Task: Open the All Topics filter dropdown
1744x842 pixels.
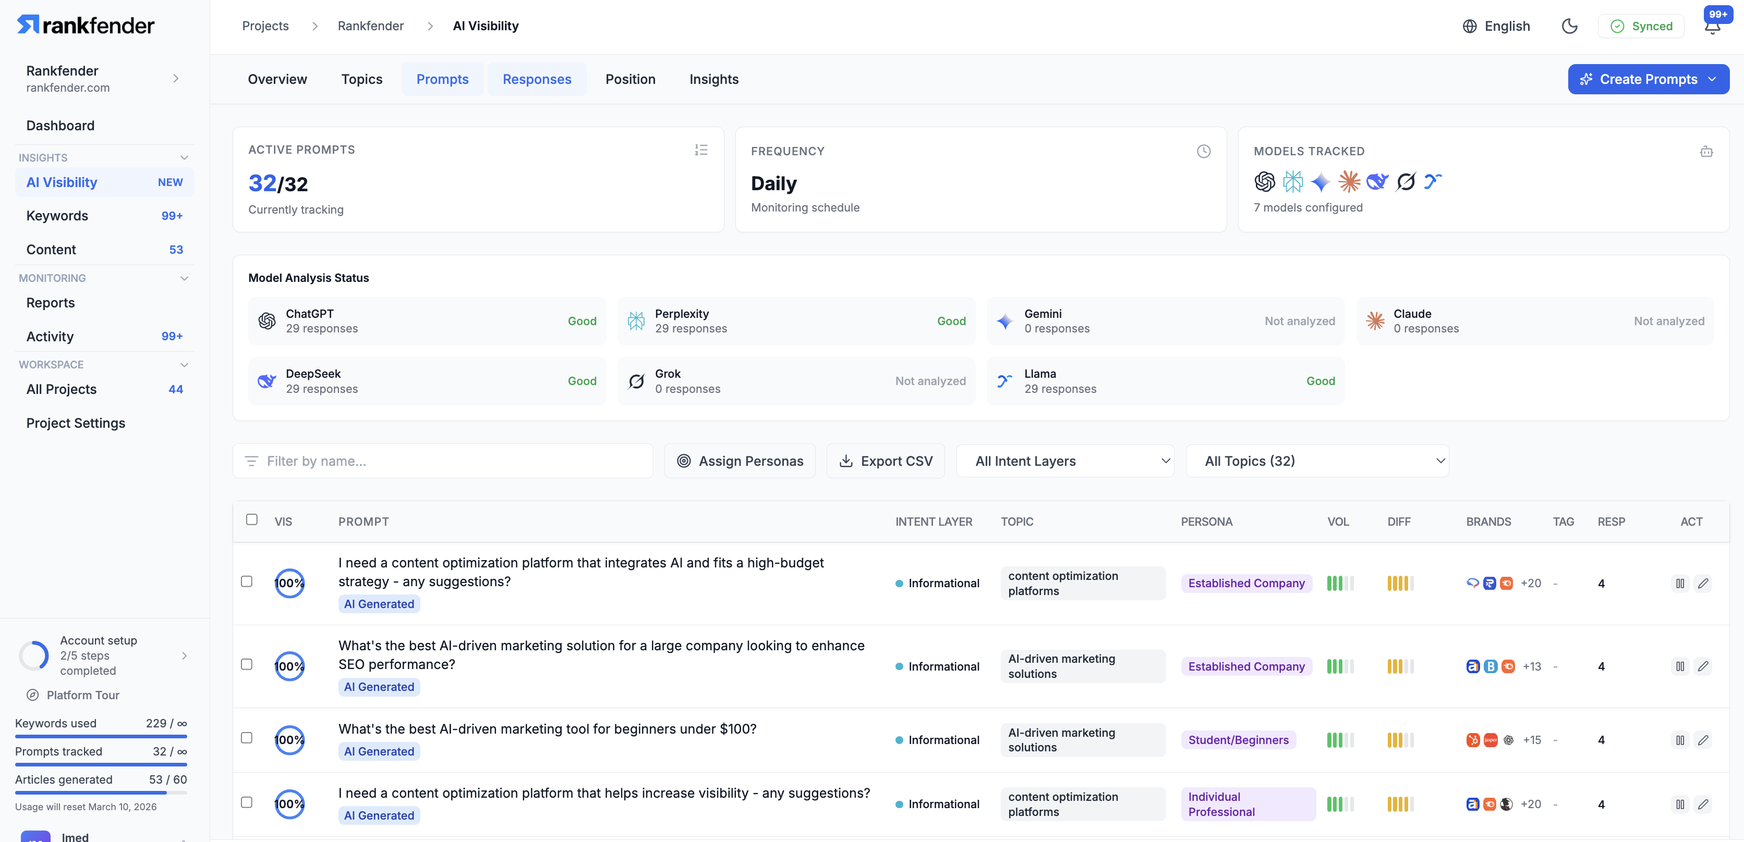Action: point(1317,461)
